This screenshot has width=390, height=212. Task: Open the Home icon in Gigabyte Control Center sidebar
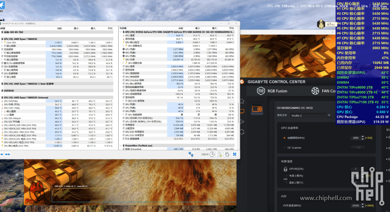pyautogui.click(x=242, y=101)
